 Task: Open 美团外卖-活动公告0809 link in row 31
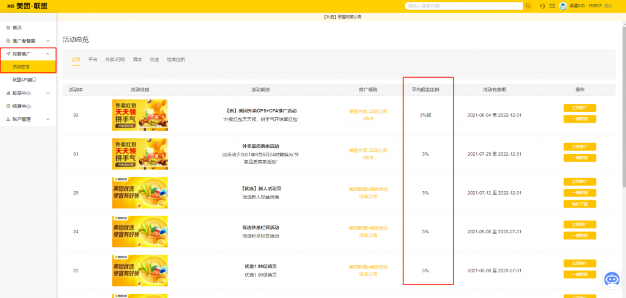(368, 154)
